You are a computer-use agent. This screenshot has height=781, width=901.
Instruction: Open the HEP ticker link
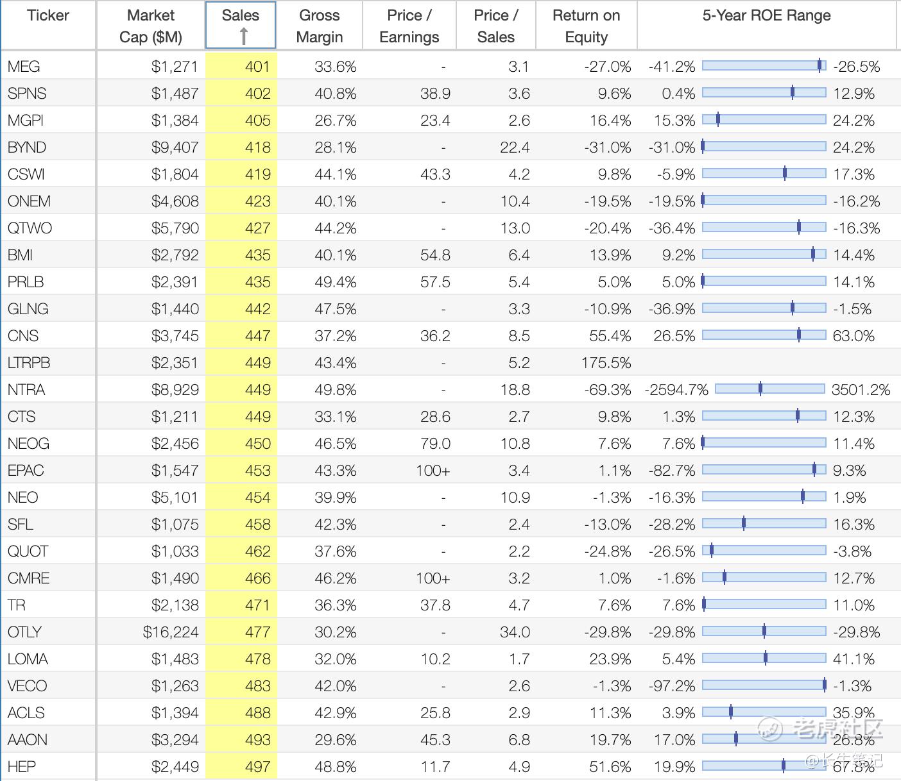(22, 767)
